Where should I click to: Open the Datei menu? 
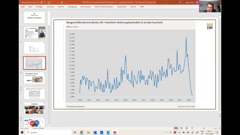[22, 7]
